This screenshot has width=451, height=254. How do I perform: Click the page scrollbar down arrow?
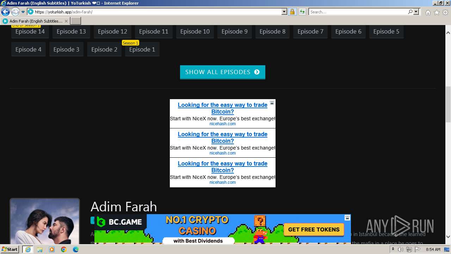448,237
